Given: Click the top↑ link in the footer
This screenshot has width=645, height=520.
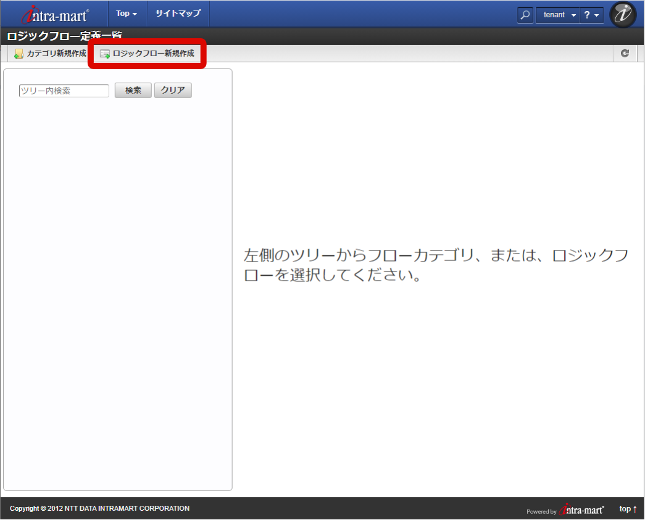Looking at the screenshot, I should click(627, 509).
